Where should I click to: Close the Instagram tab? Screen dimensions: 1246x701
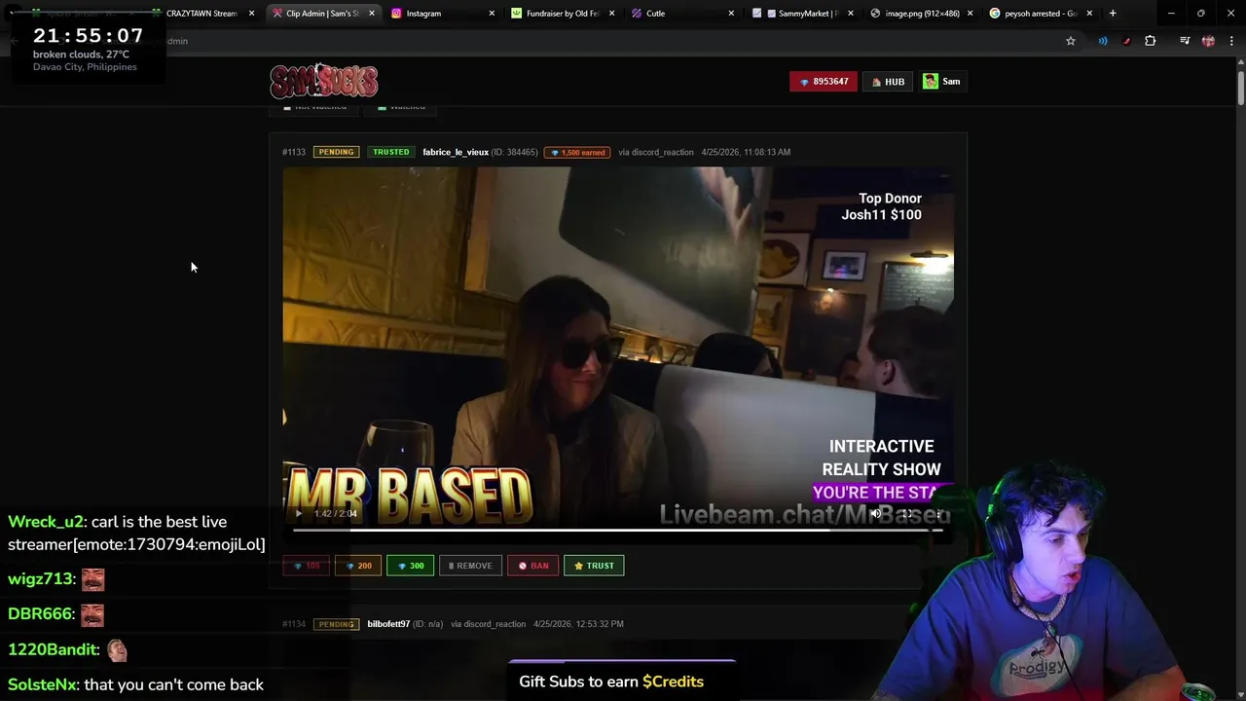tap(491, 14)
